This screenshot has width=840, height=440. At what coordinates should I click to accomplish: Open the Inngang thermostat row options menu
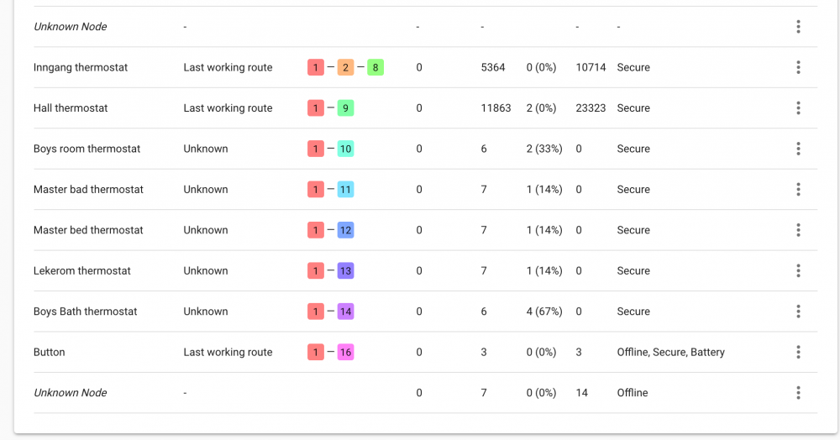798,67
